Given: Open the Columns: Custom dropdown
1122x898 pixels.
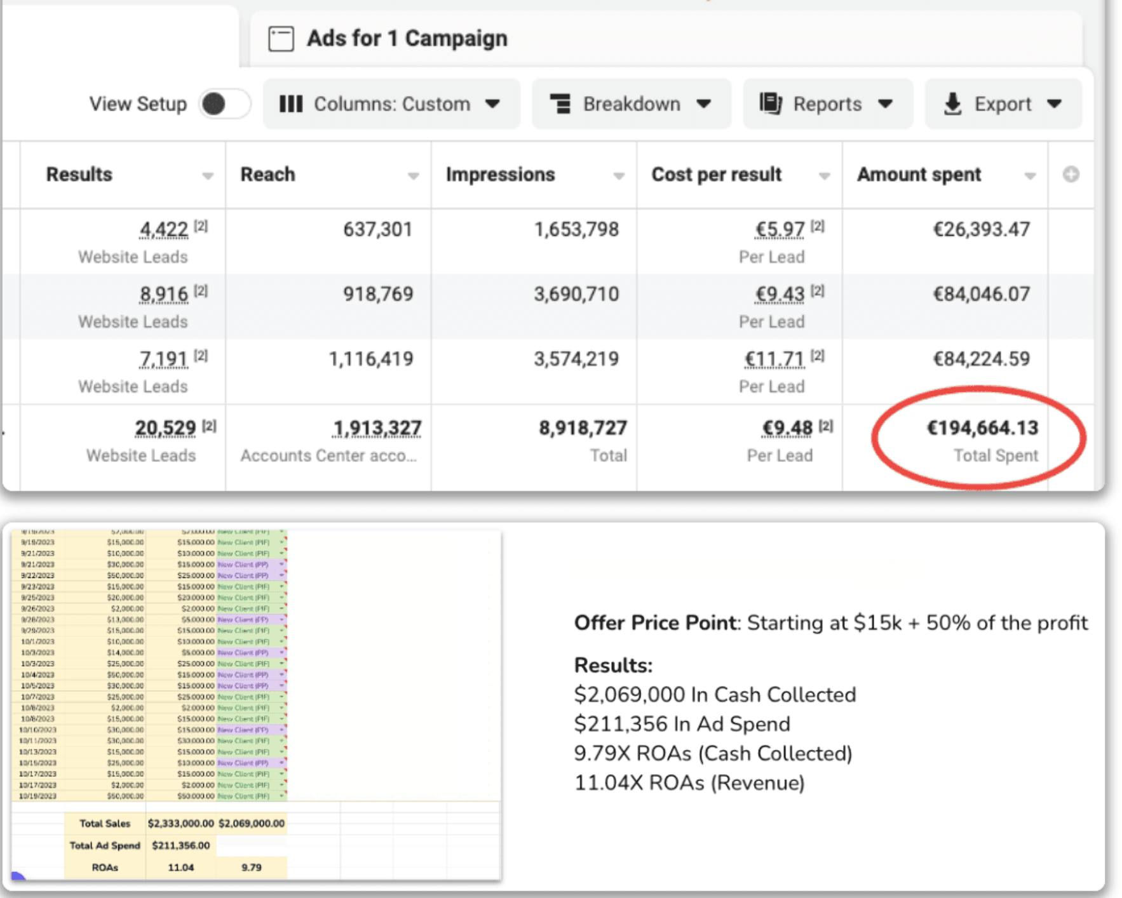Looking at the screenshot, I should tap(391, 104).
